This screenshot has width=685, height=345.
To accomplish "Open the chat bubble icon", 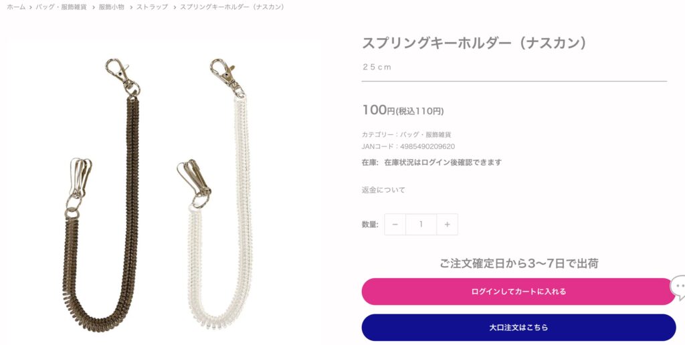I will (x=678, y=287).
